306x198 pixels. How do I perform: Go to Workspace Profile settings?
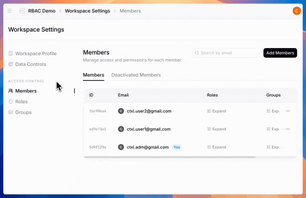36,54
